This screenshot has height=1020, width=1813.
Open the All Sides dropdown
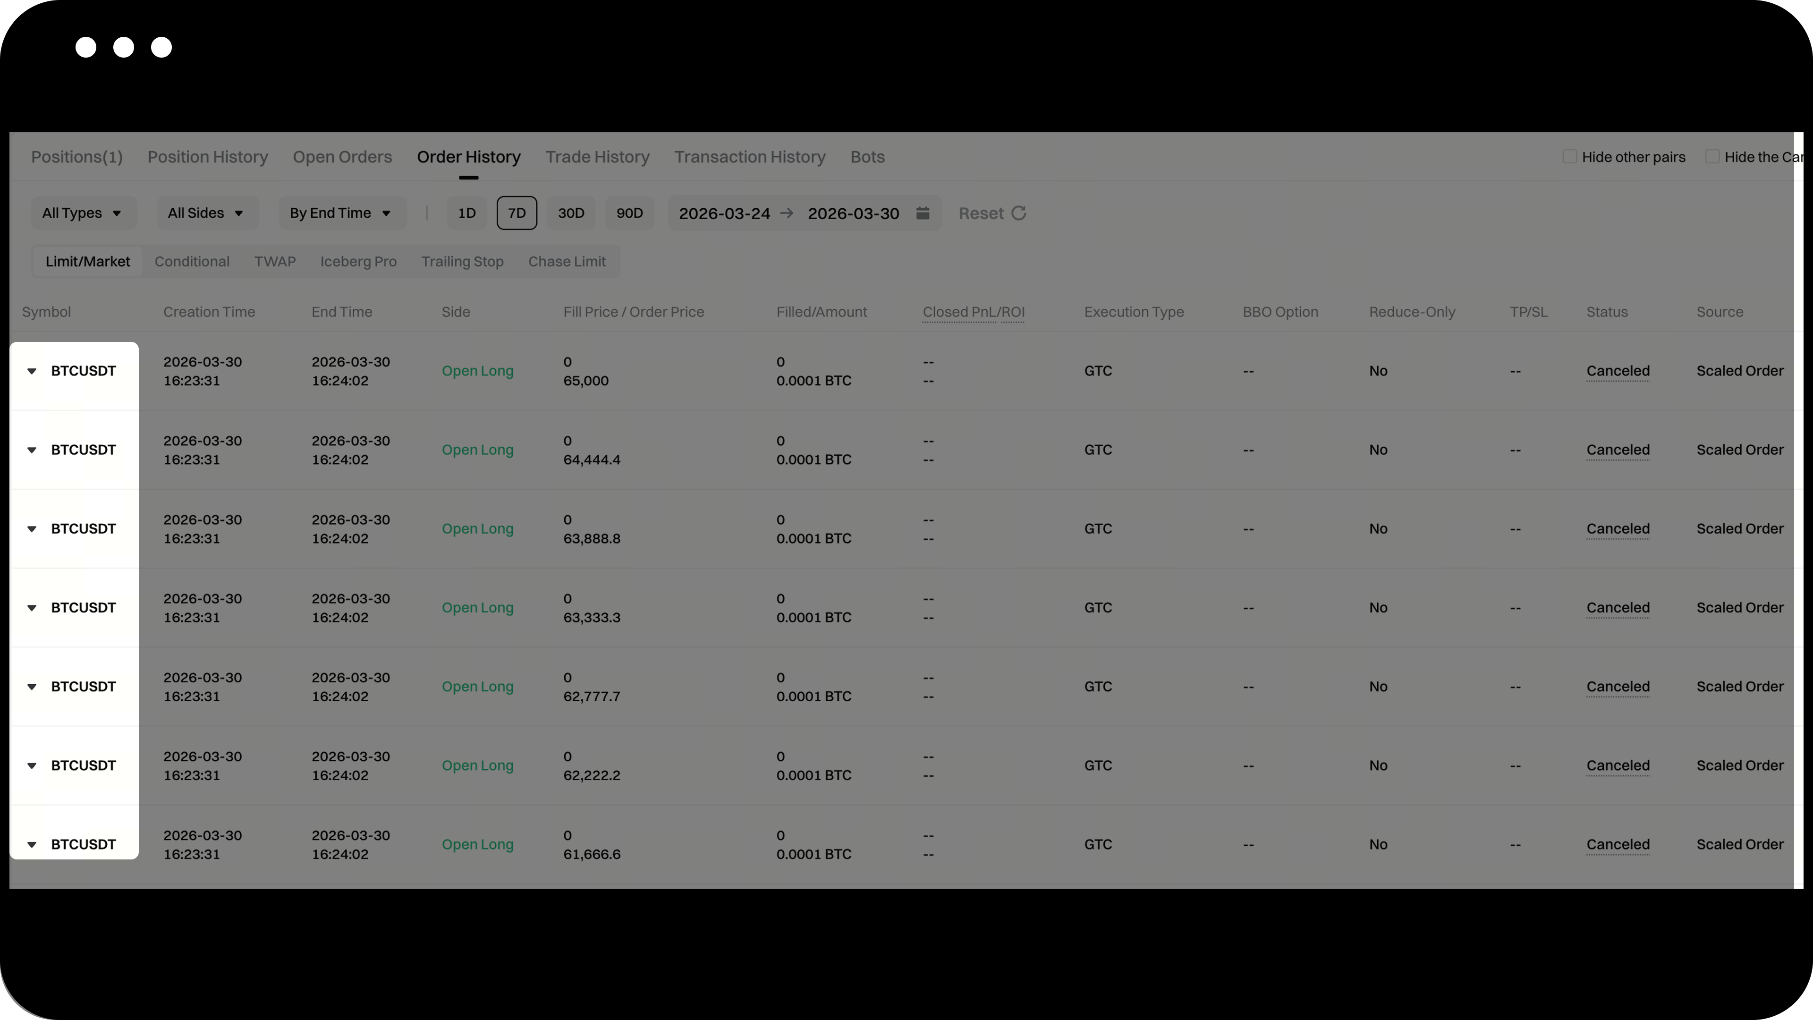[206, 212]
